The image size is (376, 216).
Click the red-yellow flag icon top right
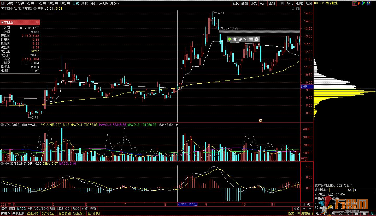(x=359, y=3)
